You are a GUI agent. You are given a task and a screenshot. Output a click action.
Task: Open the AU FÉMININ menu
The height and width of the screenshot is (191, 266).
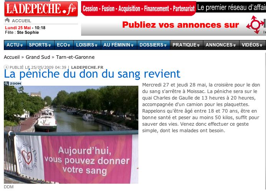point(119,45)
